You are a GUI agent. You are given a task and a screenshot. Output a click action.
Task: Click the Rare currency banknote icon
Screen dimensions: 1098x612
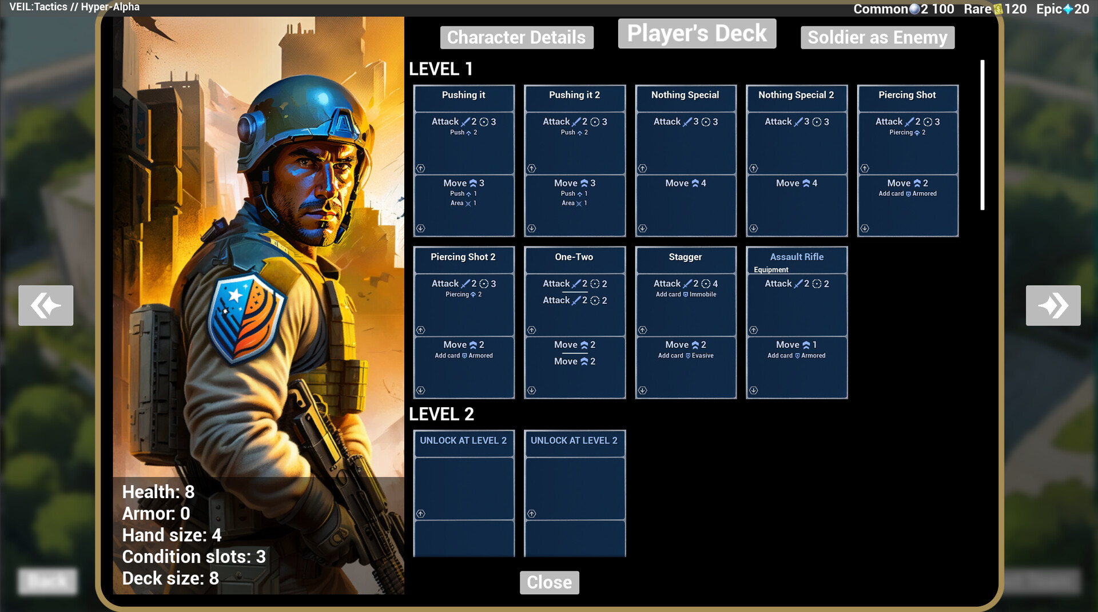coord(999,9)
